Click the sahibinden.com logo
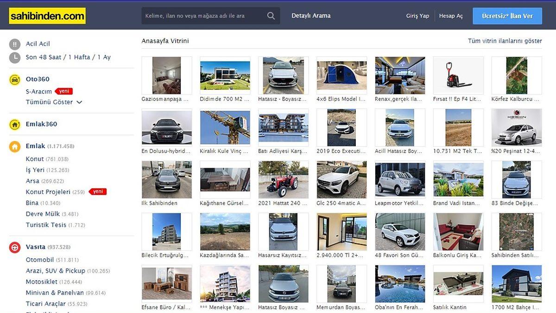The image size is (556, 313). click(48, 15)
